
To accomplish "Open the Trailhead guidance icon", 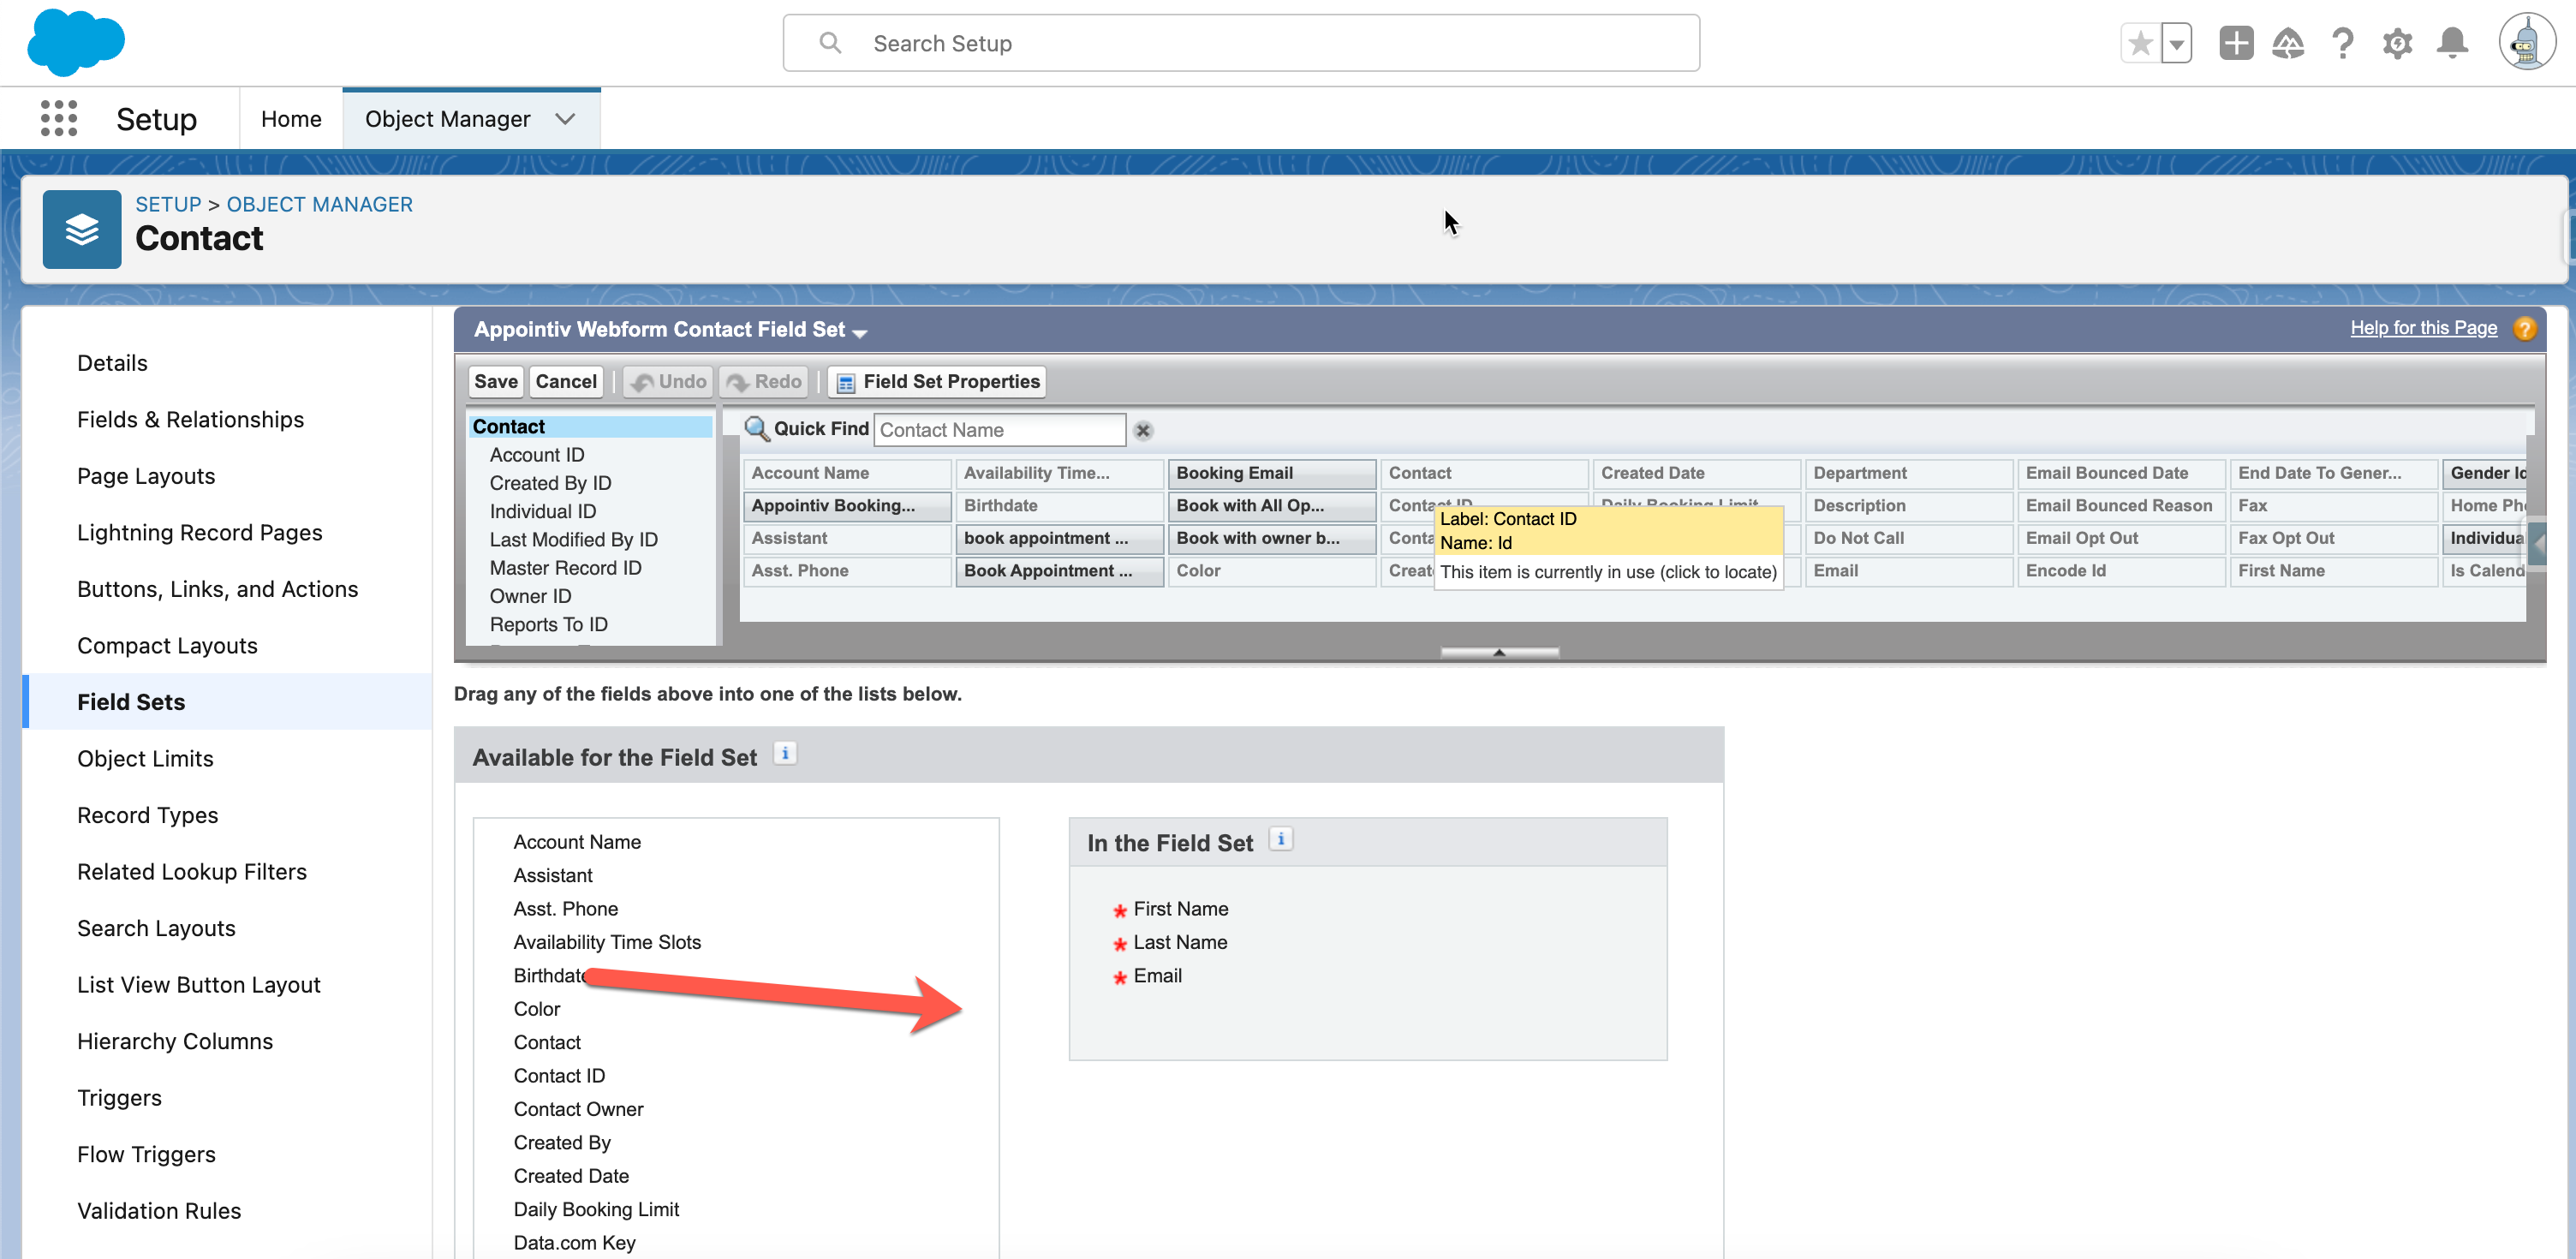I will click(x=2288, y=43).
